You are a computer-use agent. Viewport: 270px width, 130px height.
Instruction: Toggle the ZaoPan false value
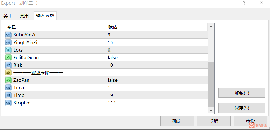coord(157,80)
